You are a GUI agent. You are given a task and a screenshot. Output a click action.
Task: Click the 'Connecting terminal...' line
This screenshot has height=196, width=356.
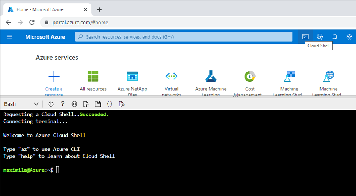[35, 121]
